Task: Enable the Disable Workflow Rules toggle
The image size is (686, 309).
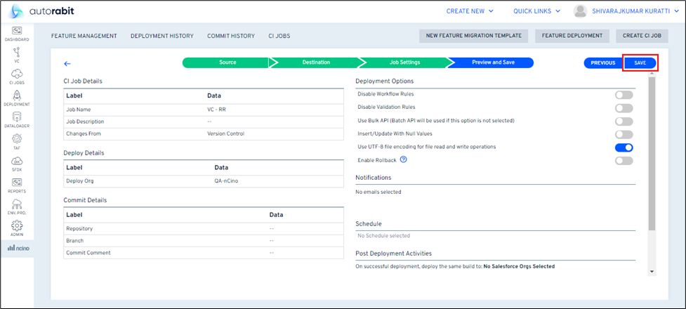Action: tap(624, 95)
